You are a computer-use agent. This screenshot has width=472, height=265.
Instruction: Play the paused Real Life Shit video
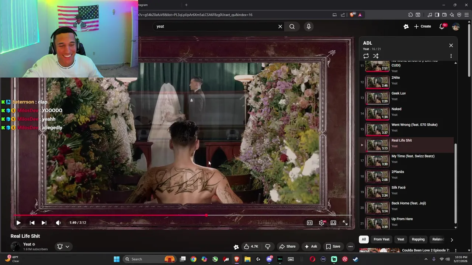(x=18, y=223)
